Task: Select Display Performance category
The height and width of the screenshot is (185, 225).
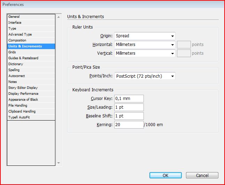Action: click(31, 94)
